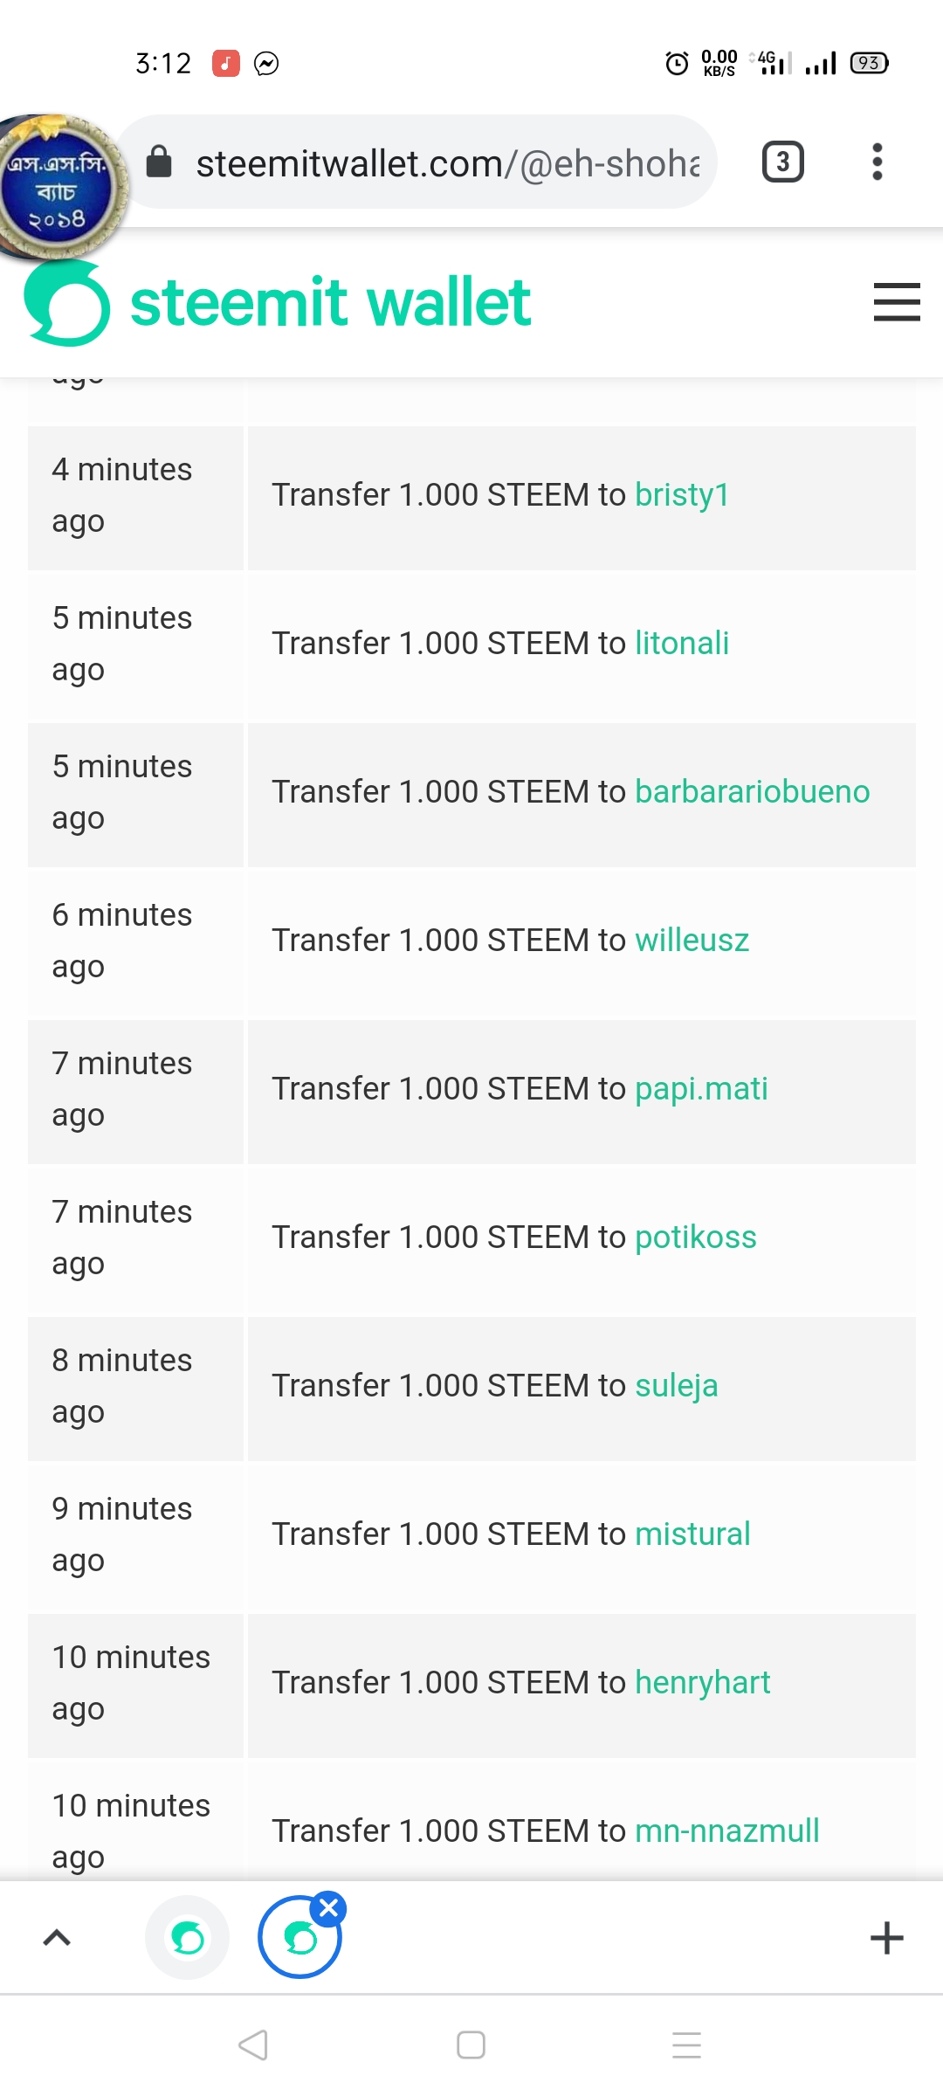Tap the floating SSC batch 2014 badge

[61, 188]
